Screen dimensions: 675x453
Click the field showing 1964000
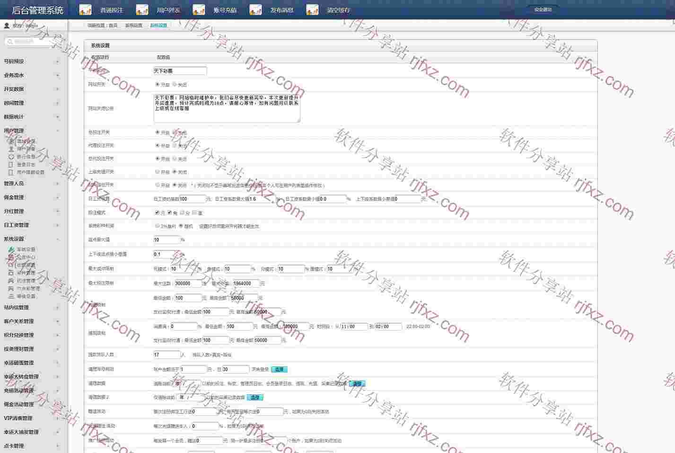tap(245, 284)
